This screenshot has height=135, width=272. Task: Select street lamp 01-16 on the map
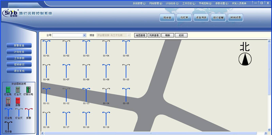coord(46,119)
